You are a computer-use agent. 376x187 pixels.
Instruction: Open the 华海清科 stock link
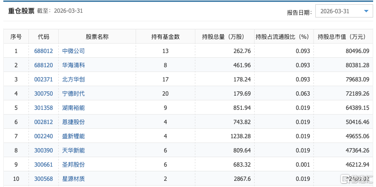(73, 65)
